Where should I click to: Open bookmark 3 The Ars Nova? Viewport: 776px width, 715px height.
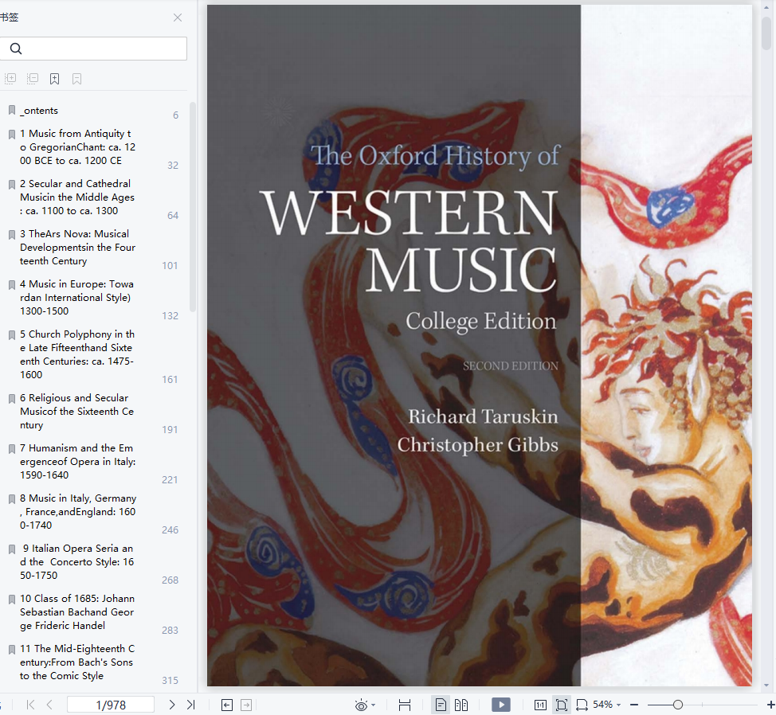point(77,248)
